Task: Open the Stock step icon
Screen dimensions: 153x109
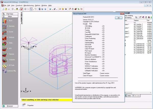Action: 4,21
